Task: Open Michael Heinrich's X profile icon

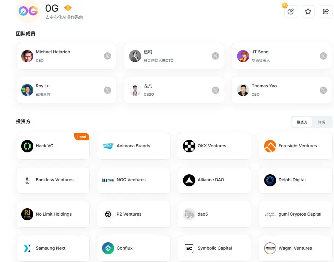Action: (108, 56)
